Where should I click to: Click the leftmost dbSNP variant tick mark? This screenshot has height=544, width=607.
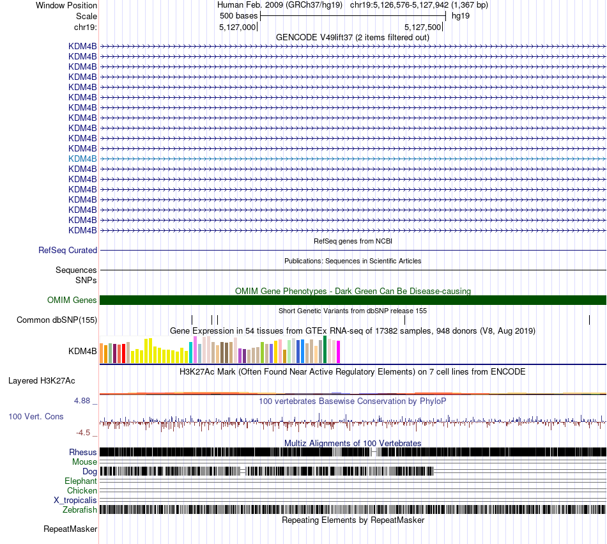point(192,320)
